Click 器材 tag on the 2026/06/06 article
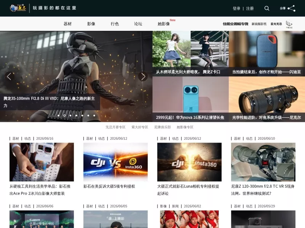This screenshot has width=305, height=228. (16, 206)
